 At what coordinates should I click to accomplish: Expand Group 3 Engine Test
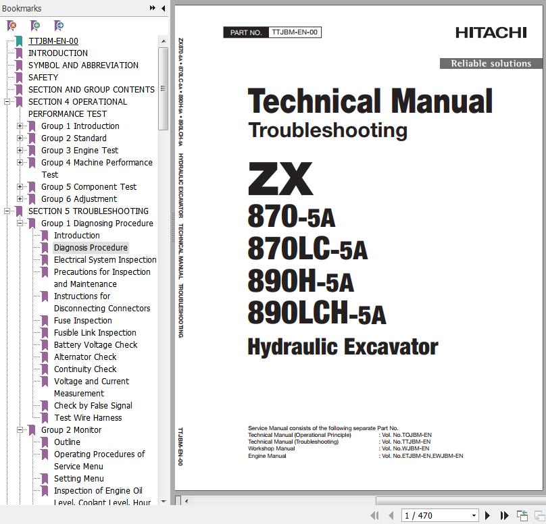[20, 151]
